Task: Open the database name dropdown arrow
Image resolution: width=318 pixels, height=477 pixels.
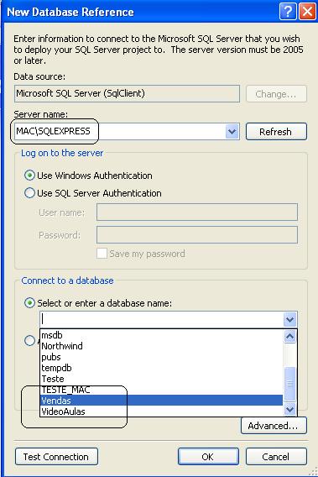Action: coord(289,319)
